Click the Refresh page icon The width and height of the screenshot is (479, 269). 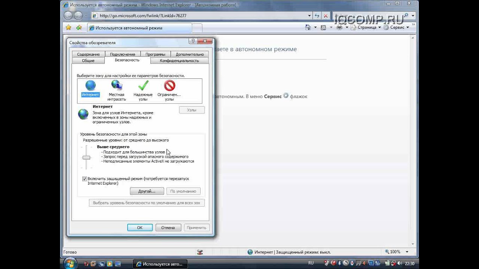[317, 16]
